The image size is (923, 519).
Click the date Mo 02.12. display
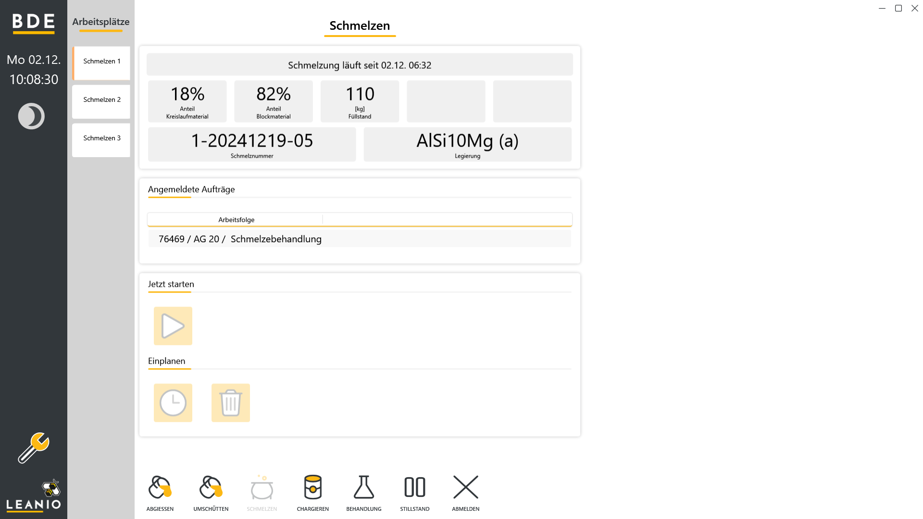[x=34, y=60]
